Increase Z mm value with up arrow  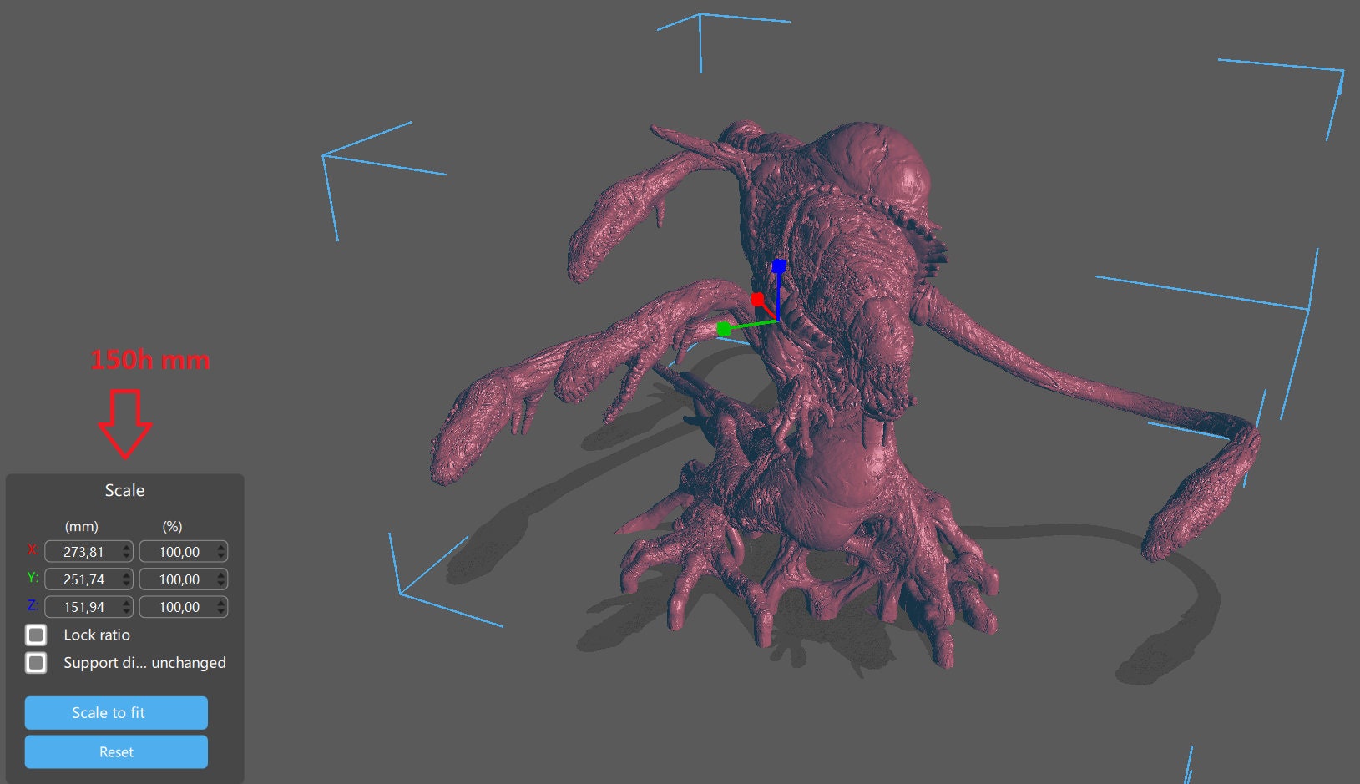[x=126, y=603]
